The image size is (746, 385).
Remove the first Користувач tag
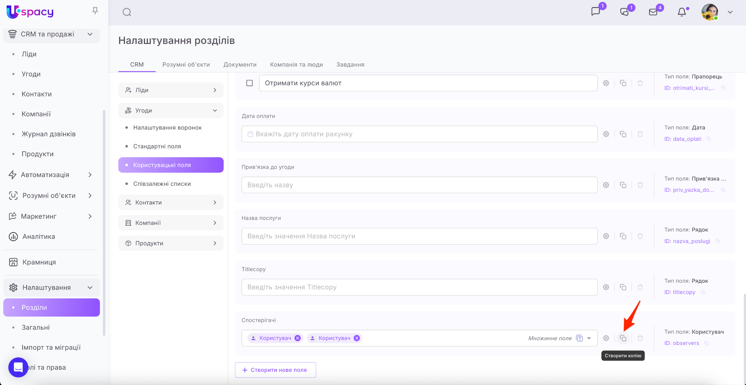pos(298,338)
